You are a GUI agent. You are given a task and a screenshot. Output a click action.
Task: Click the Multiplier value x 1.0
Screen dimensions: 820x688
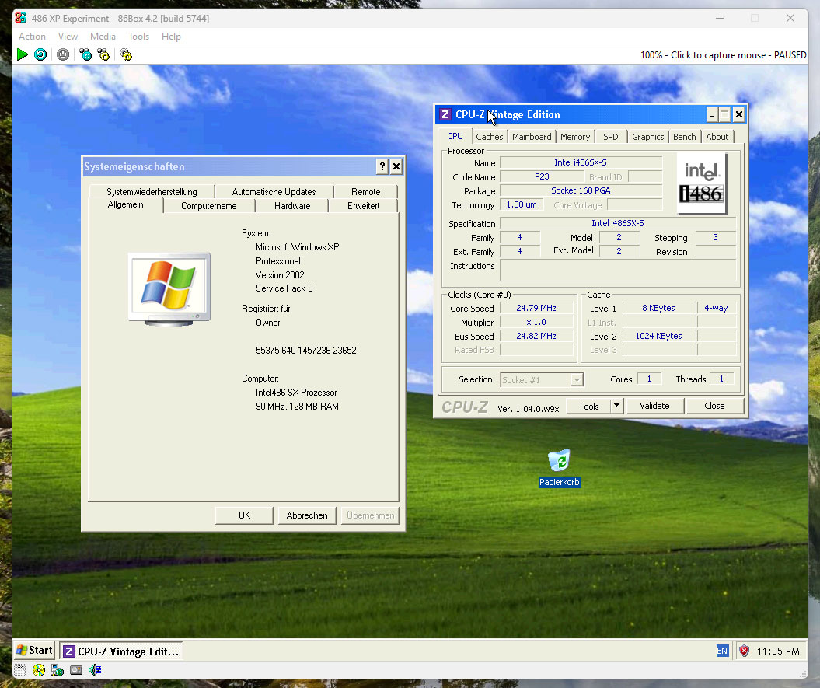[536, 323]
